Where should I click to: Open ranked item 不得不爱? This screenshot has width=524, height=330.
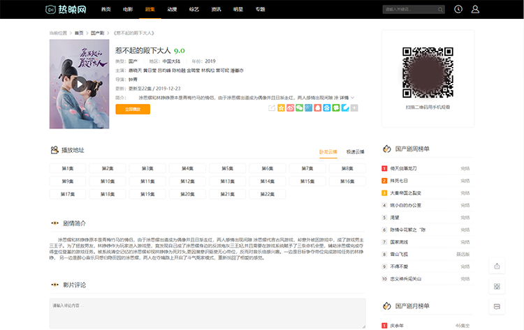coord(399,267)
